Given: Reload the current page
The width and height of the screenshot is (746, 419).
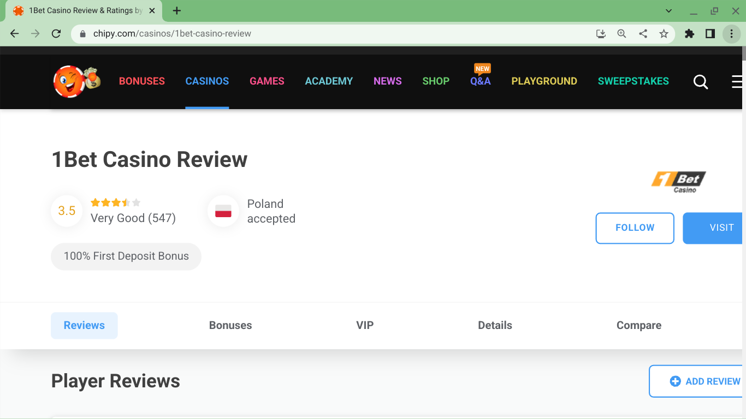Looking at the screenshot, I should [56, 34].
